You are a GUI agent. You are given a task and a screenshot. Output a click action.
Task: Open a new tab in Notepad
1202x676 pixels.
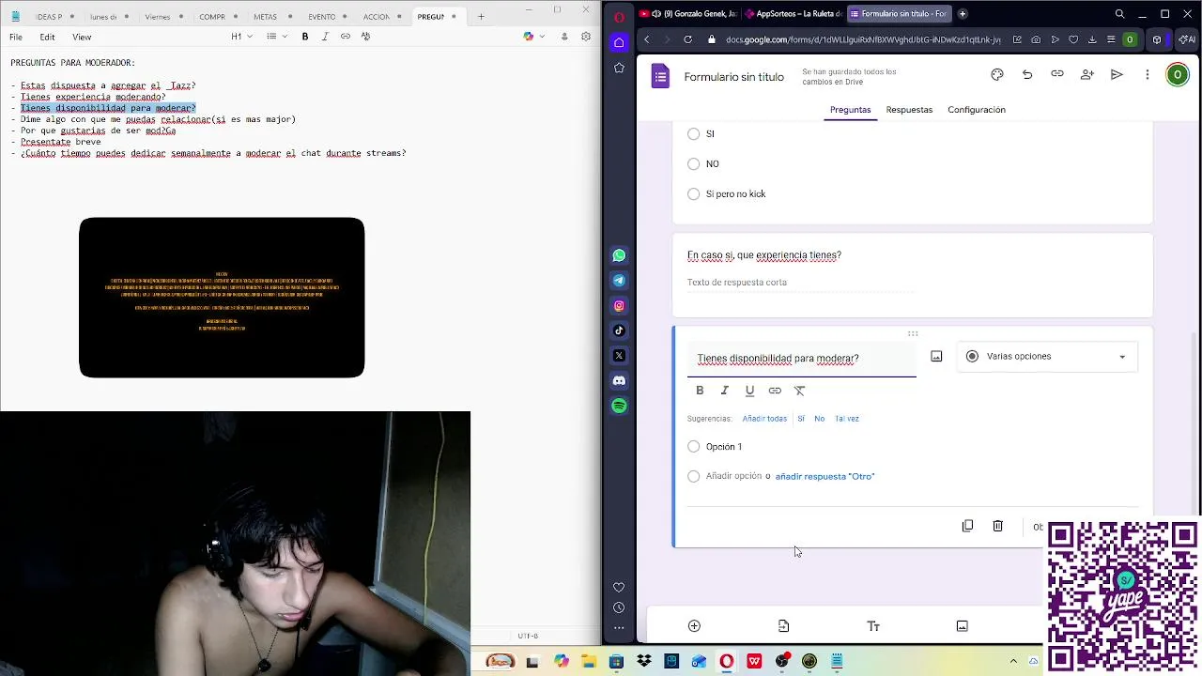click(x=481, y=17)
